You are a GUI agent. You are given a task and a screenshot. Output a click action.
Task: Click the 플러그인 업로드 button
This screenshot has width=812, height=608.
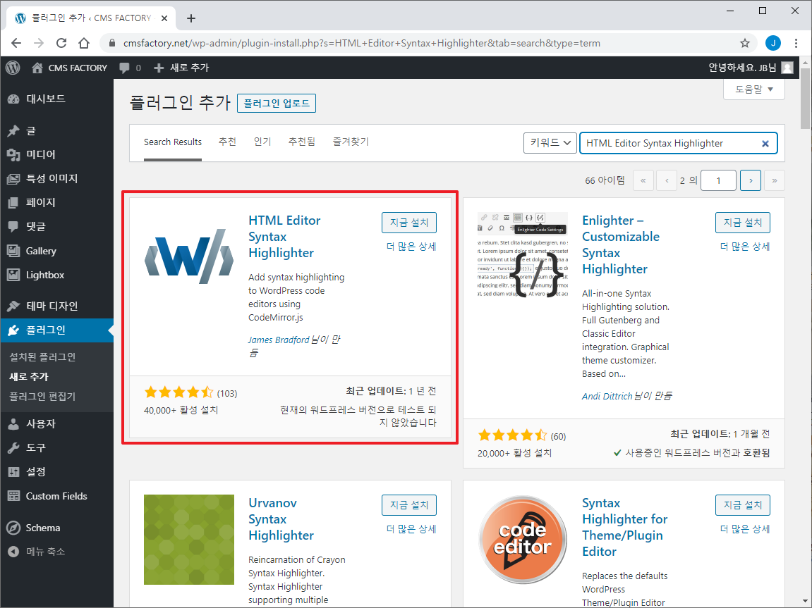click(277, 104)
